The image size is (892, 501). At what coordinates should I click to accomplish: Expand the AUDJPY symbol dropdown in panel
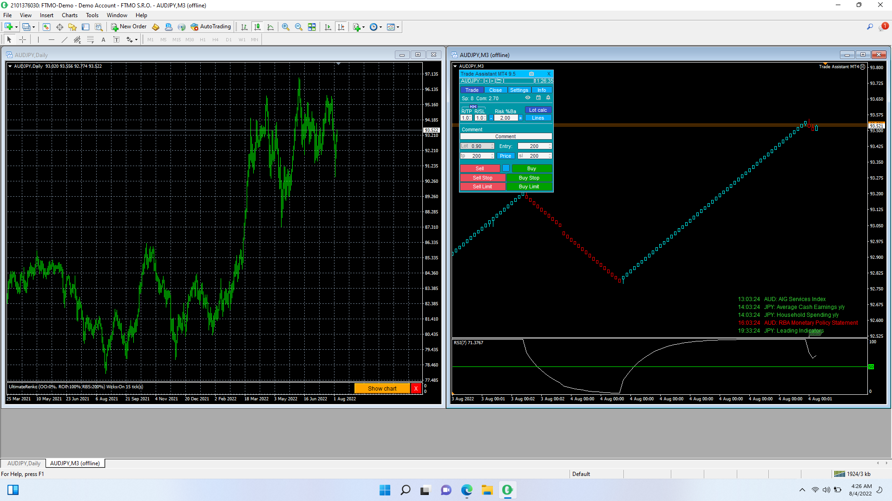click(x=471, y=81)
